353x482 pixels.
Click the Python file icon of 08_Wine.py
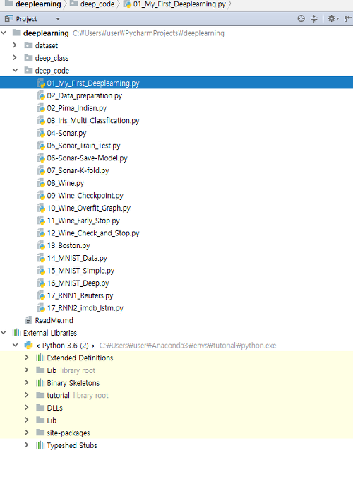coord(41,183)
